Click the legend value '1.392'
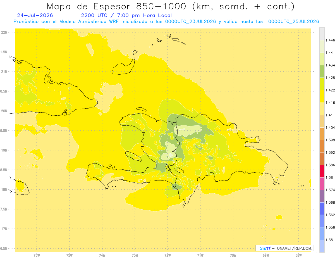Viewport: 335px width, 259px height. pyautogui.click(x=330, y=153)
